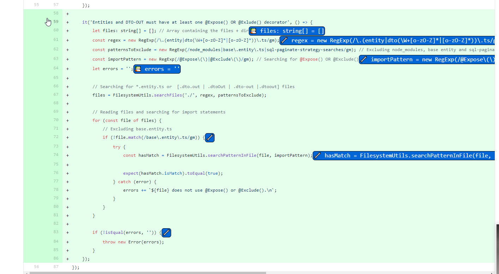Click the books icon on the files annotation badge
499x274 pixels.
pyautogui.click(x=253, y=31)
